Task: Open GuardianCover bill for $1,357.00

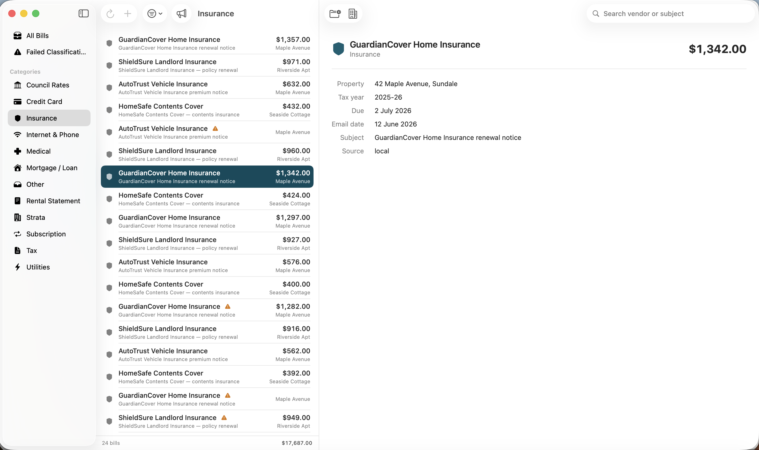Action: click(x=207, y=43)
